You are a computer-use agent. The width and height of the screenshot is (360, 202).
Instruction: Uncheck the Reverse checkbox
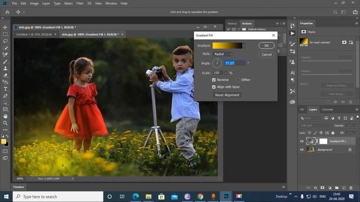click(214, 80)
